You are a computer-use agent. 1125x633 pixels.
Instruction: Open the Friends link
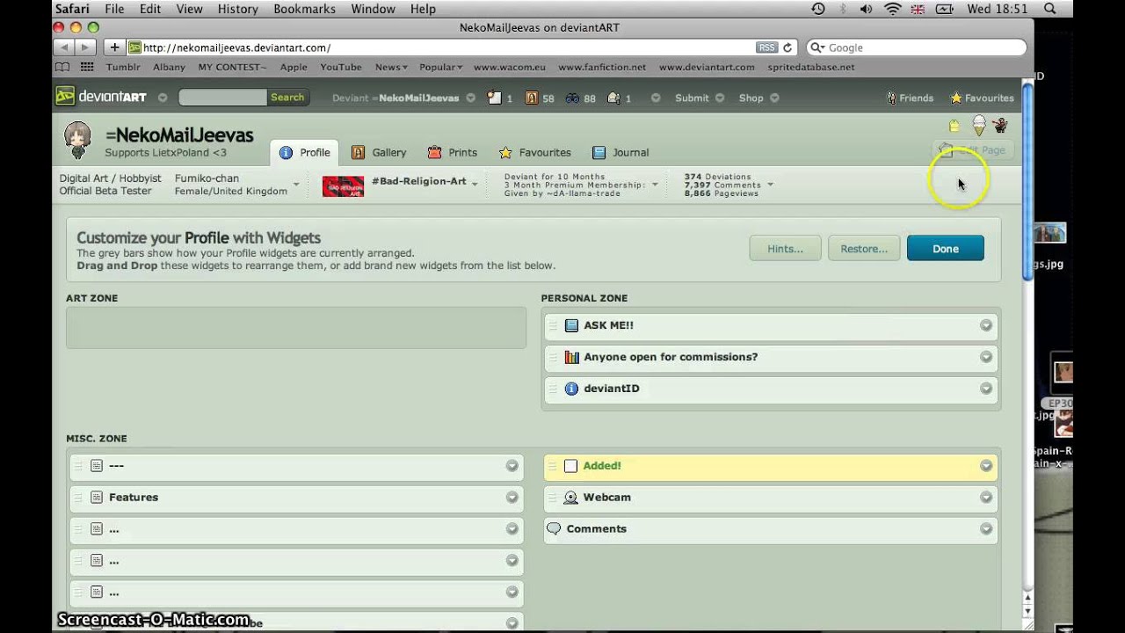910,98
